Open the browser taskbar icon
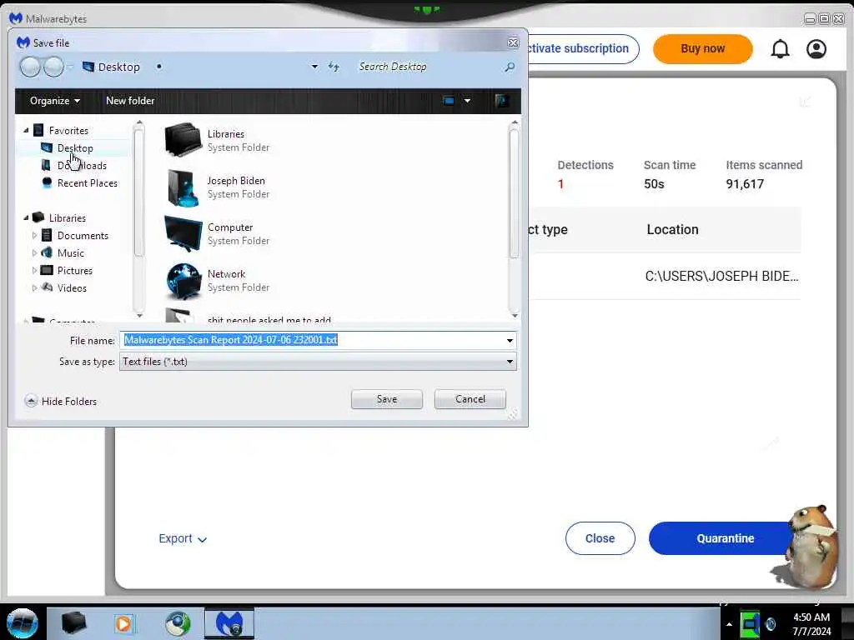The height and width of the screenshot is (640, 854). coord(178,623)
